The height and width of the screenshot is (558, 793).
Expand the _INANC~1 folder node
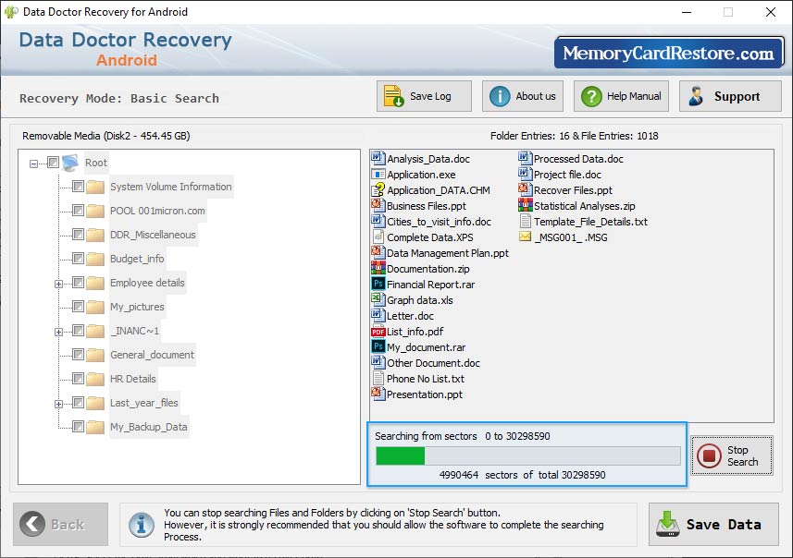(58, 332)
